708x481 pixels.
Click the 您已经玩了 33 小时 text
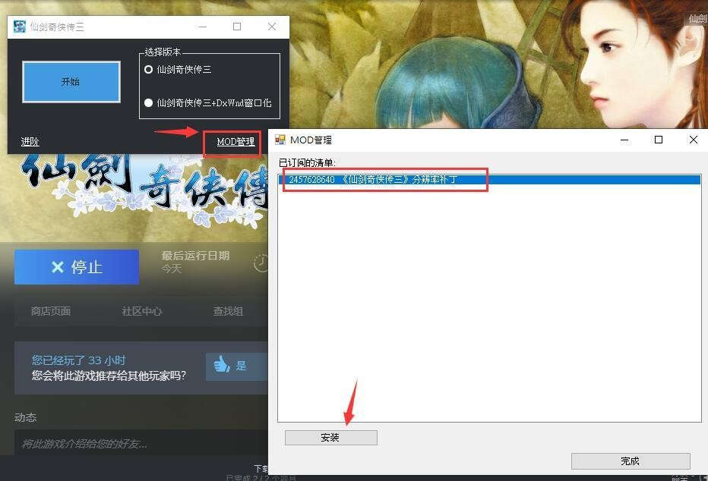point(78,360)
